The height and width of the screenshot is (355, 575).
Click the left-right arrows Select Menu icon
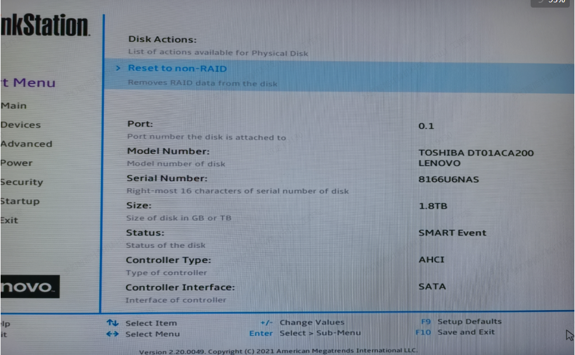point(113,334)
